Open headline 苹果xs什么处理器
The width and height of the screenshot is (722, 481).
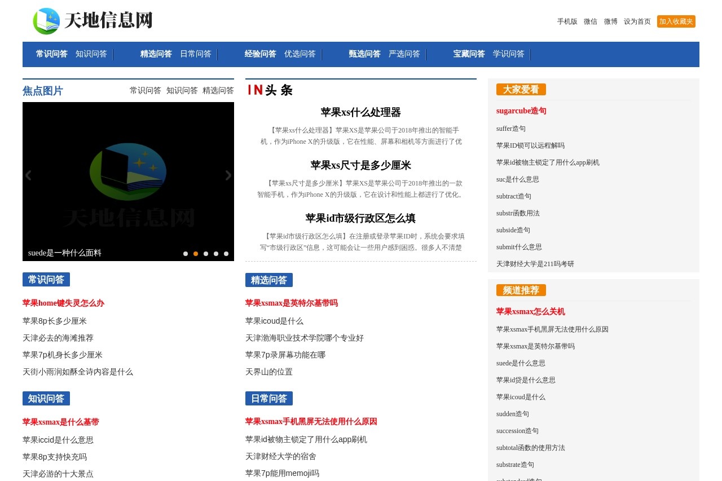(x=361, y=112)
